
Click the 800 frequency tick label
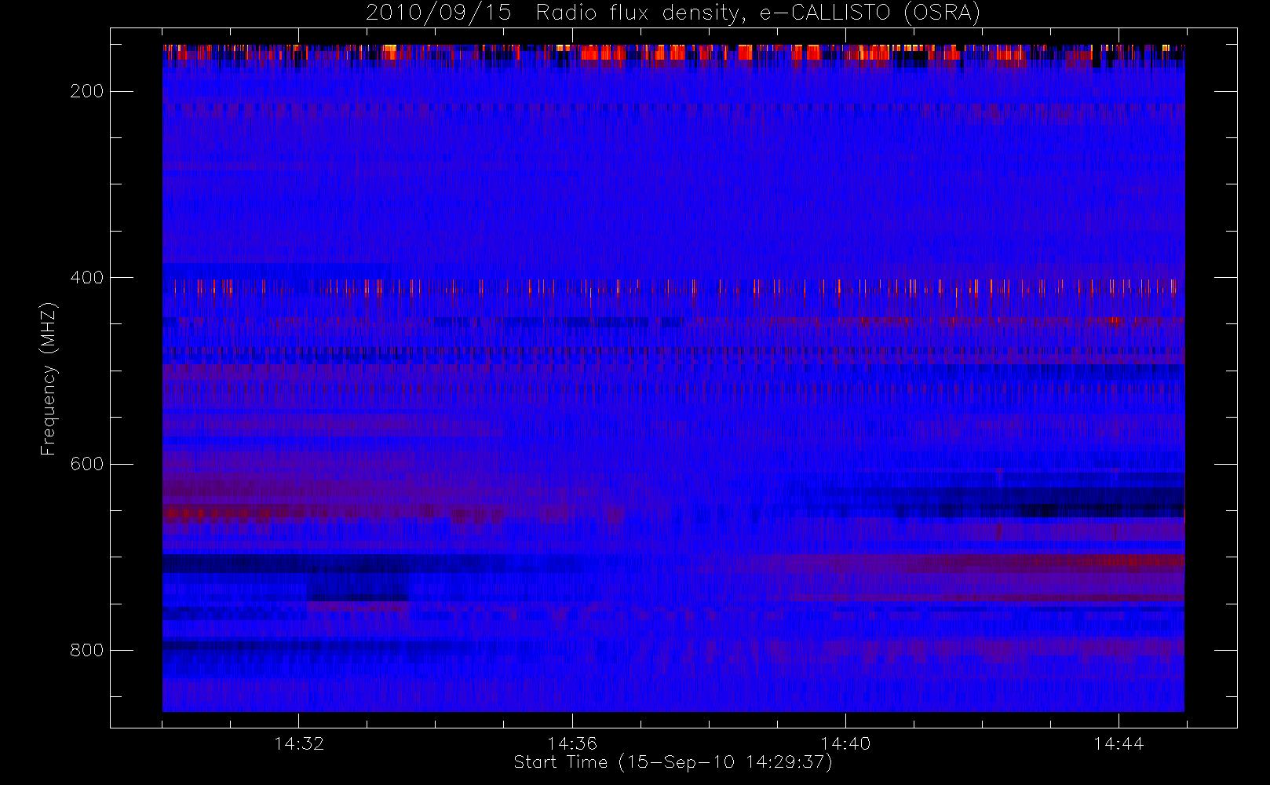[x=86, y=650]
